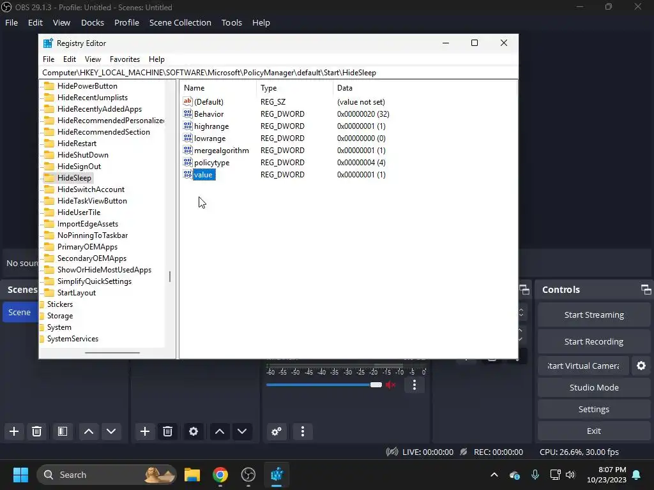Image resolution: width=654 pixels, height=490 pixels.
Task: Open audio track options dots beside volume slider
Action: tap(414, 385)
